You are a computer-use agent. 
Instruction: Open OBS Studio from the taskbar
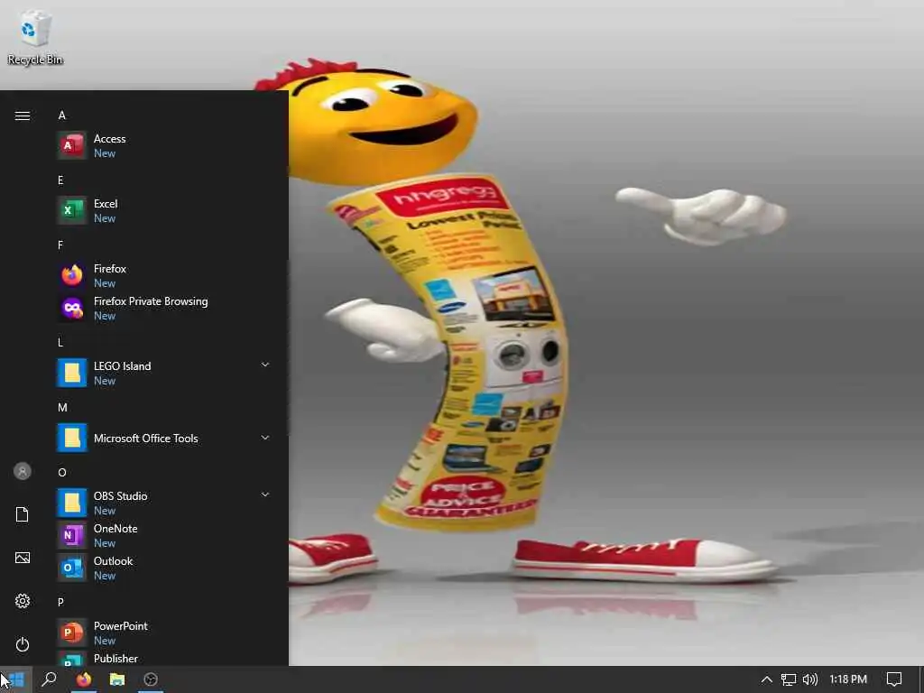(x=151, y=679)
